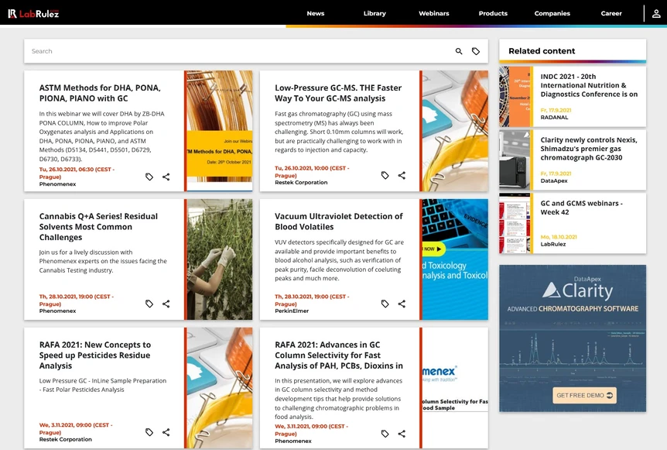Viewport: 667px width, 450px height.
Task: Click the GC and GCMS webinars thumbnail
Action: pyautogui.click(x=515, y=224)
